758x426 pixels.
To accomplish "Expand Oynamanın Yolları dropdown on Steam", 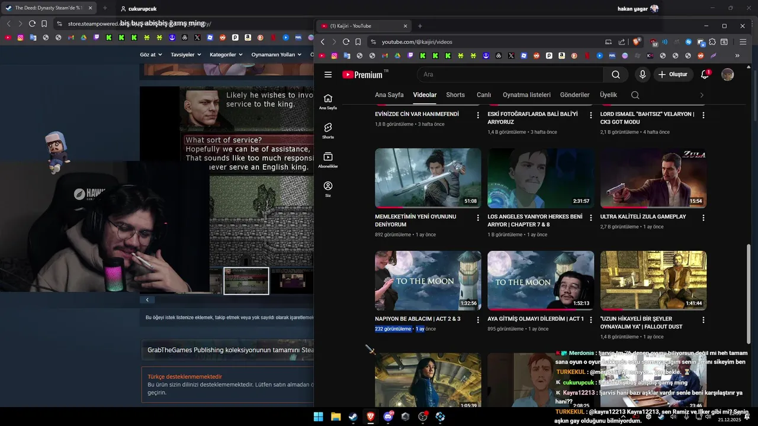I will 276,54.
